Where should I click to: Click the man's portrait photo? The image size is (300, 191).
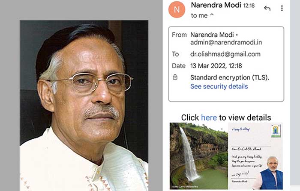coord(84,106)
